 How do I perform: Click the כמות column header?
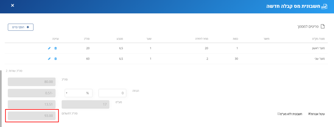click(235, 39)
